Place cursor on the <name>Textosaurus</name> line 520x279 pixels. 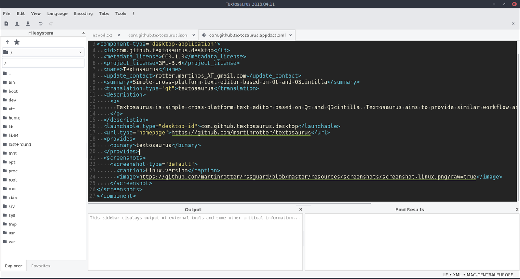click(x=142, y=69)
